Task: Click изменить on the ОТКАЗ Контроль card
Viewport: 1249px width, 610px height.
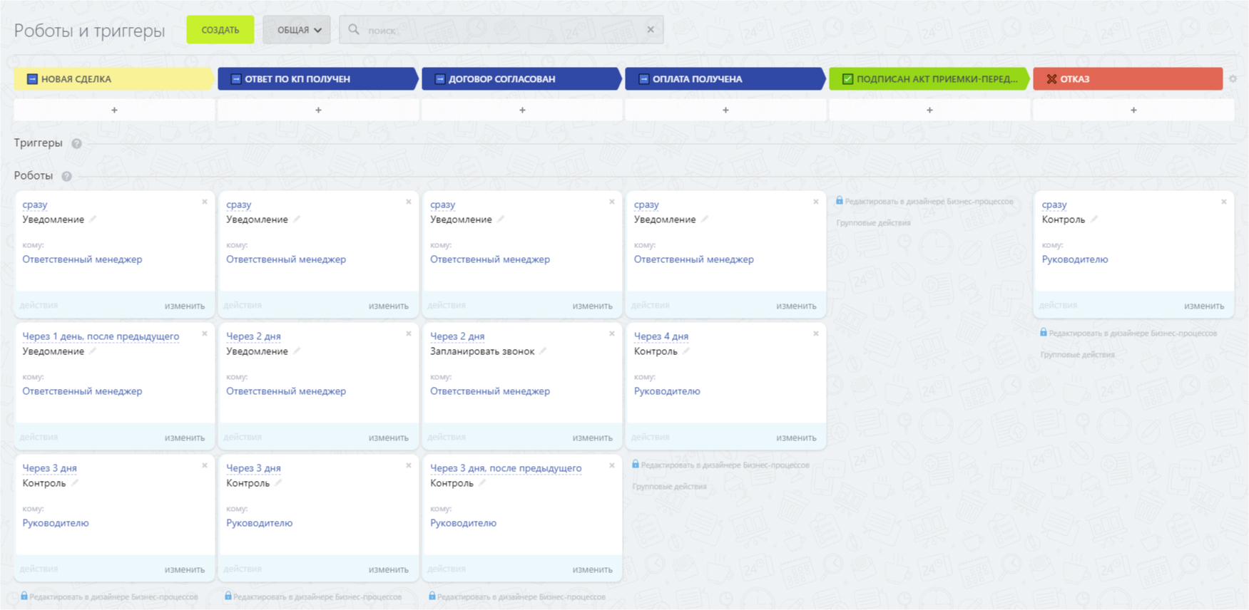Action: pos(1204,306)
